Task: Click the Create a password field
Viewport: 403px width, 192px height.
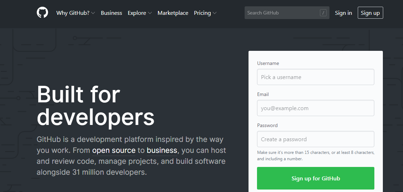Action: tap(315, 139)
